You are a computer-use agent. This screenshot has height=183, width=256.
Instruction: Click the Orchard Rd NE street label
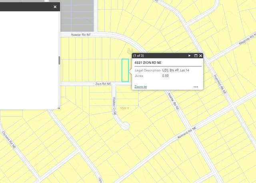(x=9, y=140)
